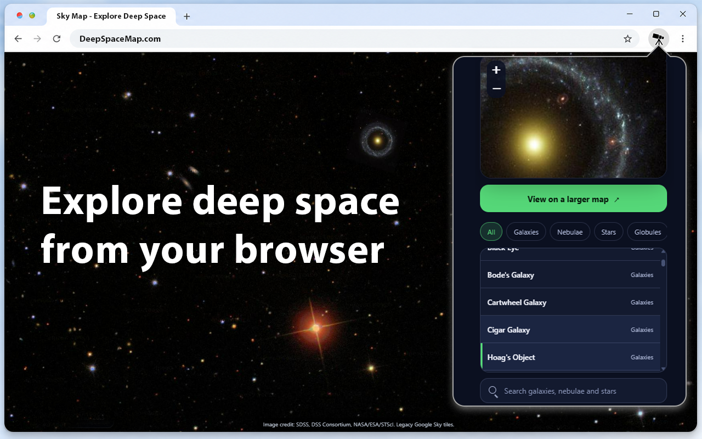Close the browser window
The width and height of the screenshot is (702, 439).
click(683, 14)
